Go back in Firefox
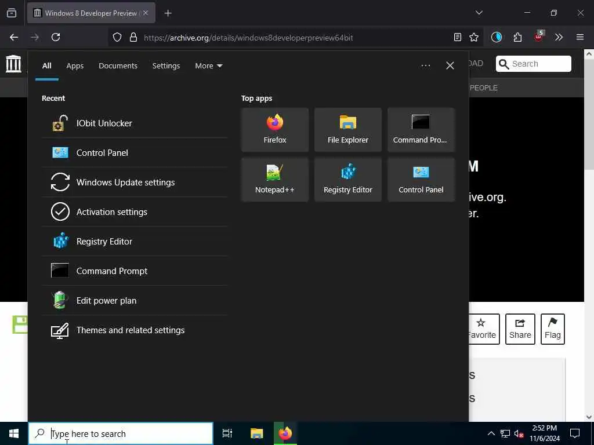Screen dimensions: 594x445 pyautogui.click(x=14, y=37)
